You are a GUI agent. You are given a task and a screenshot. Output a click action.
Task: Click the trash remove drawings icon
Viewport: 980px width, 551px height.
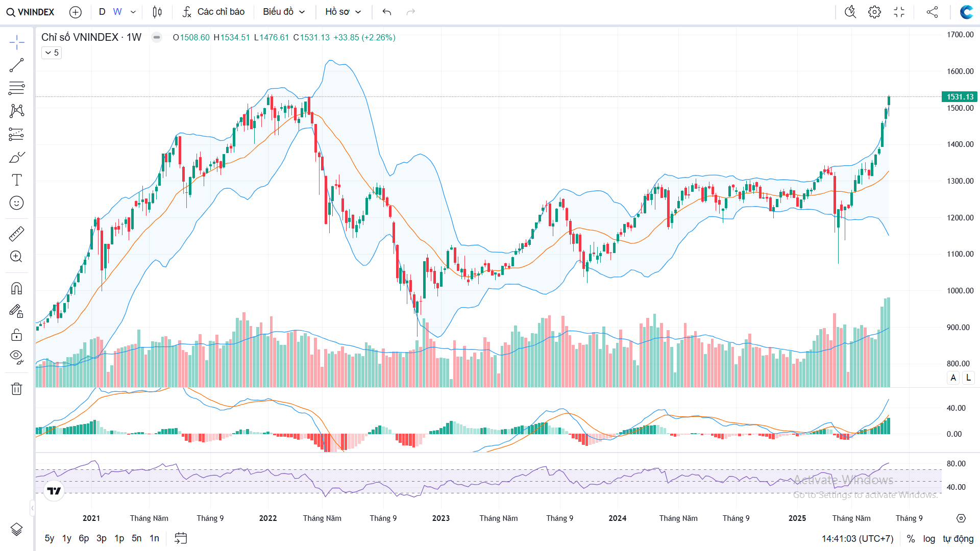(16, 389)
